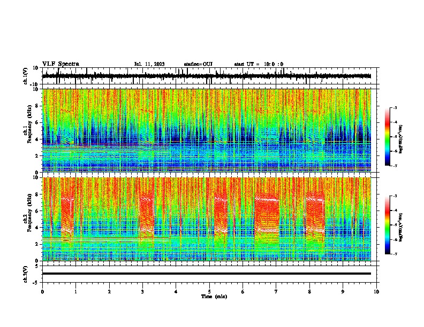Click the "station=OUI" header label
Viewport: 424px width, 327px height.
(198, 64)
